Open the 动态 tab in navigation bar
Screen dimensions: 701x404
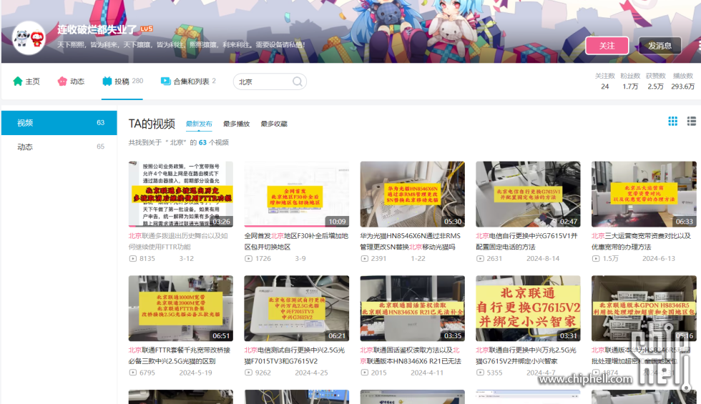click(x=71, y=82)
